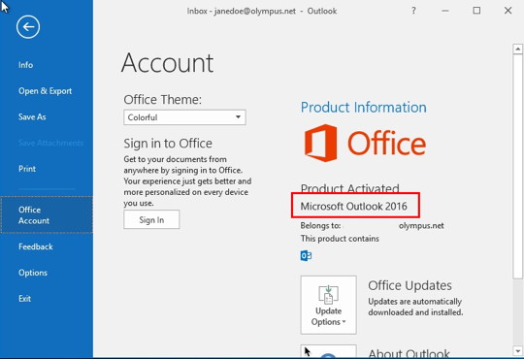Viewport: 524px width, 359px height.
Task: Click the scrollbar up arrow
Action: [x=517, y=49]
